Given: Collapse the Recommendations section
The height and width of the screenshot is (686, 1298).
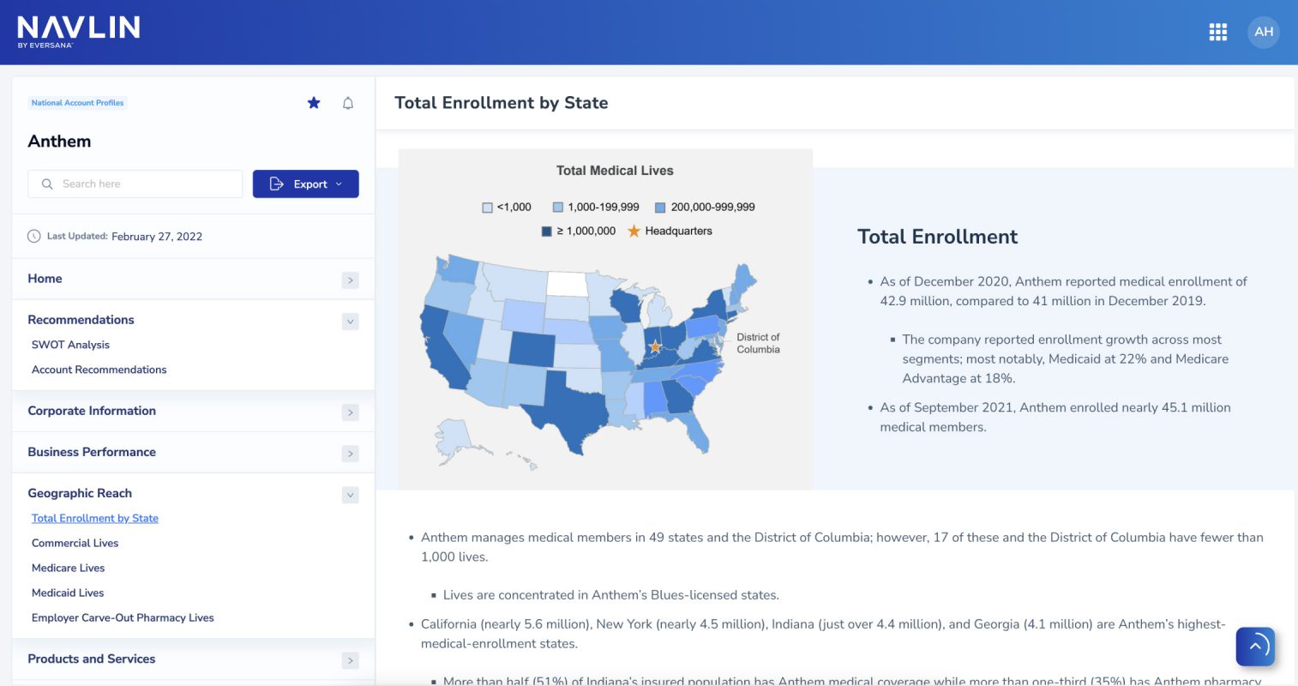Looking at the screenshot, I should [x=350, y=322].
